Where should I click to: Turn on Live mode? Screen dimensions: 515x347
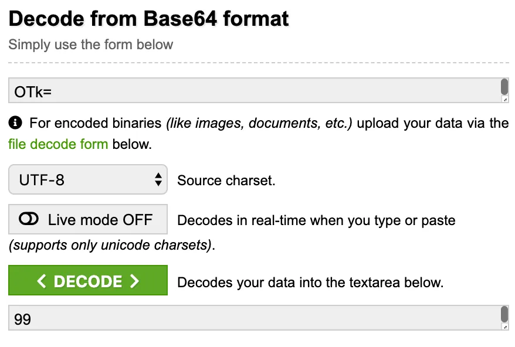tap(88, 220)
